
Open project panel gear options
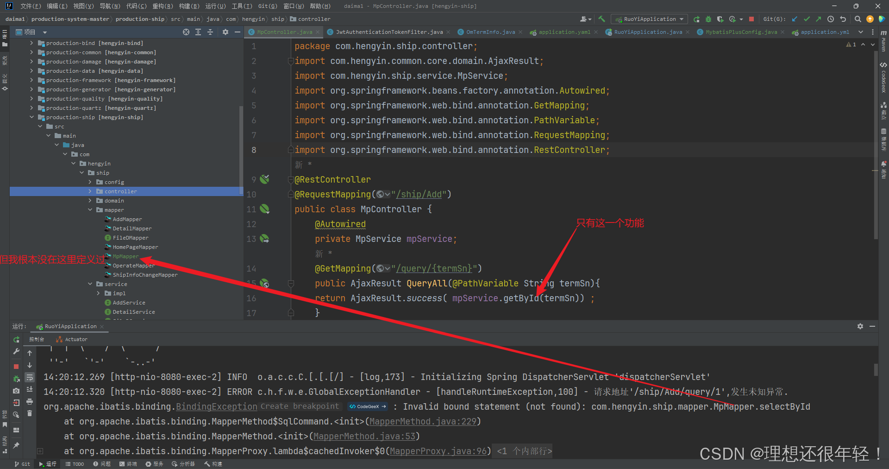tap(225, 32)
